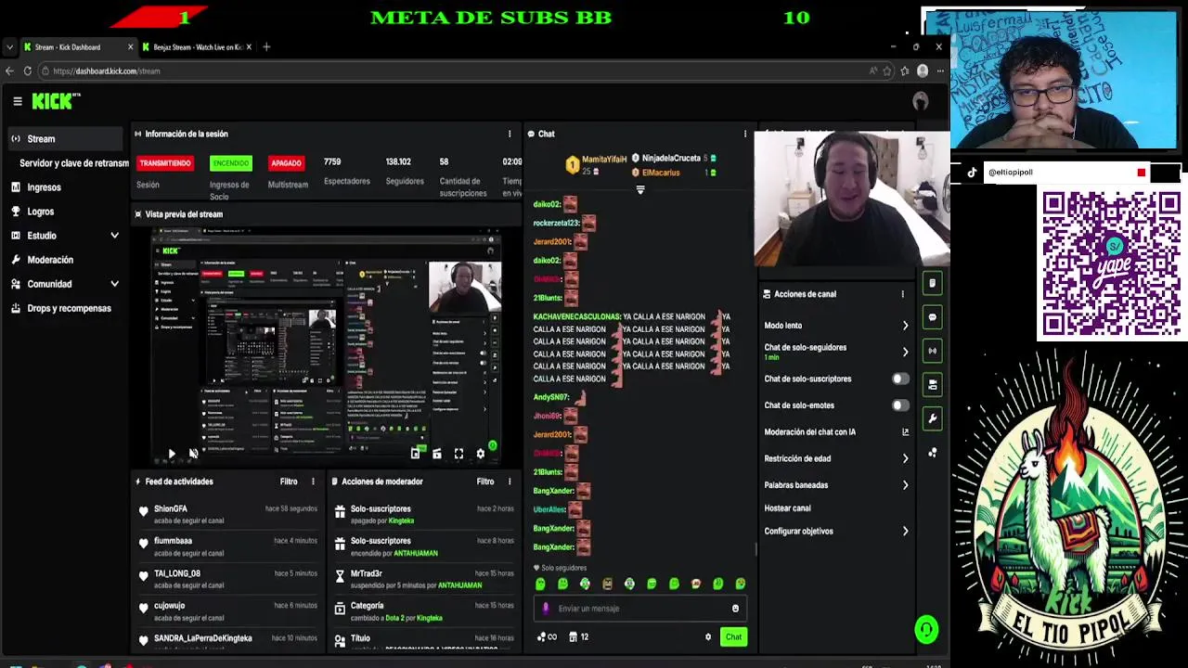Open the Chat panel three-dot menu

(744, 134)
